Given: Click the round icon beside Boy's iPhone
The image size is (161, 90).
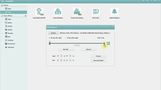Looking at the screenshot, I should pos(26,16).
